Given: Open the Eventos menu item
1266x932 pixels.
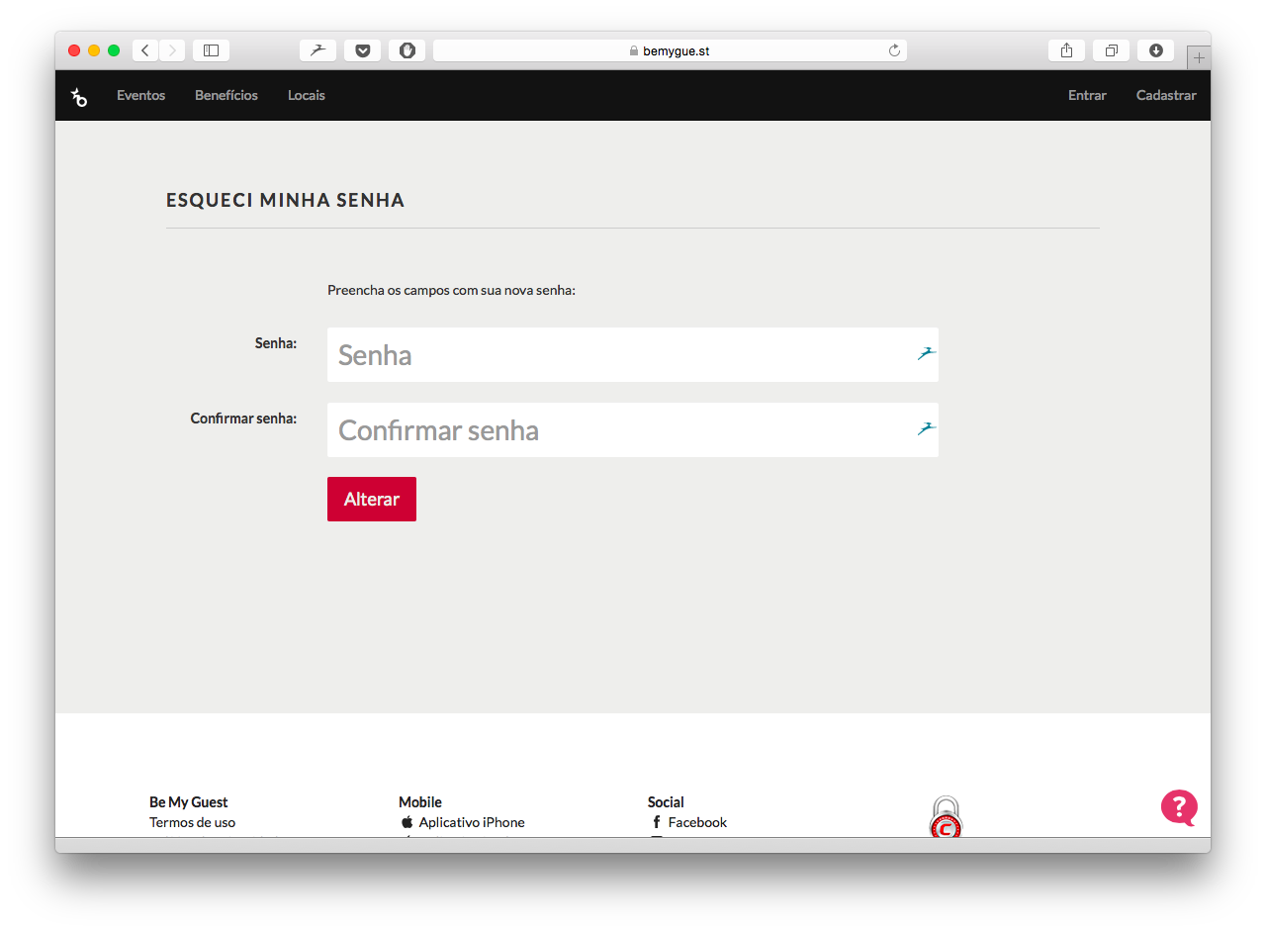Looking at the screenshot, I should pos(140,96).
